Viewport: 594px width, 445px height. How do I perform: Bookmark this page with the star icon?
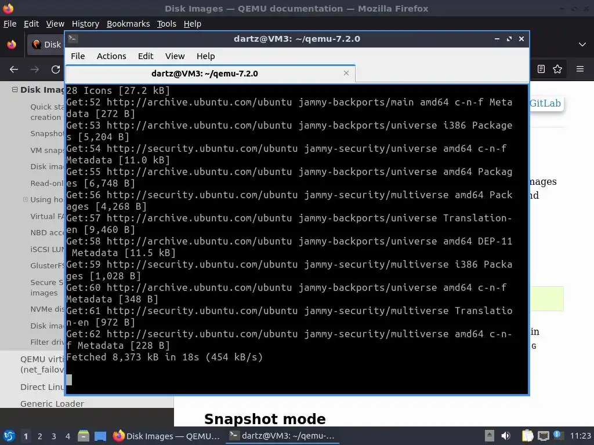pos(557,69)
